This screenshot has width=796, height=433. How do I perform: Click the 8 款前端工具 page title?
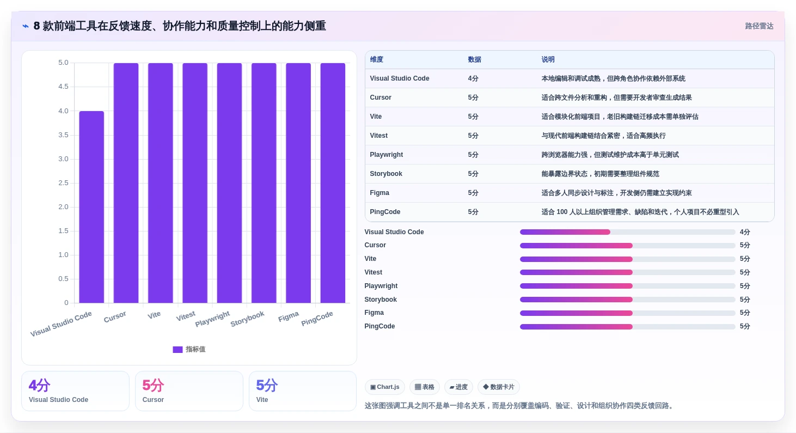180,26
